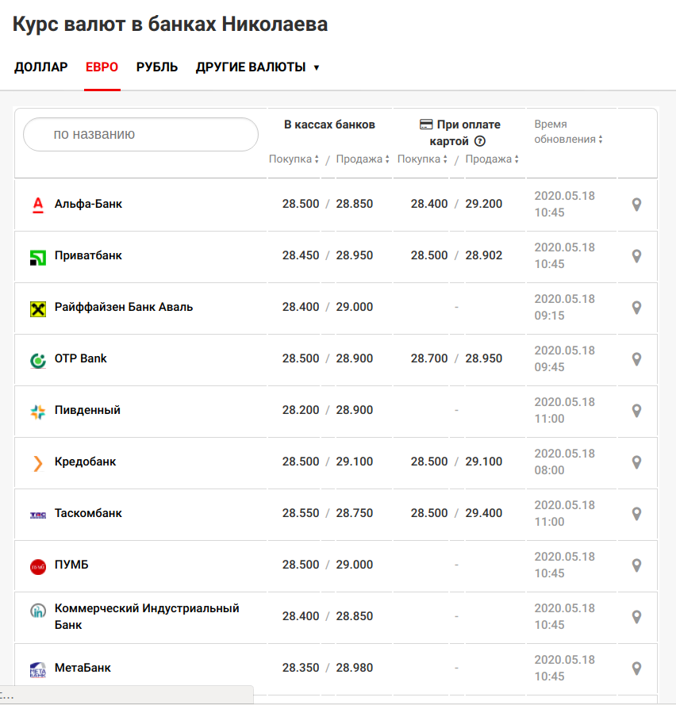Open map pin for Приватбанк
The width and height of the screenshot is (676, 705).
tap(636, 256)
